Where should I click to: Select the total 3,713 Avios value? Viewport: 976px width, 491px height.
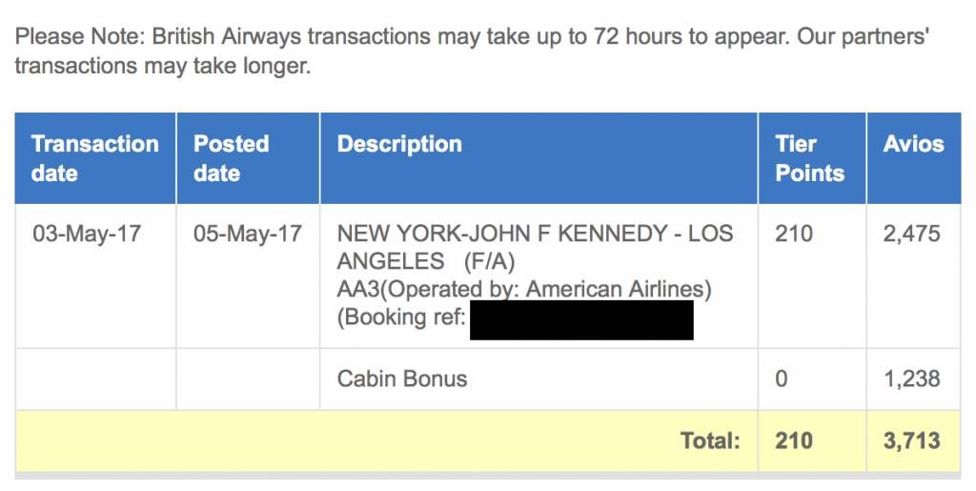(x=912, y=440)
